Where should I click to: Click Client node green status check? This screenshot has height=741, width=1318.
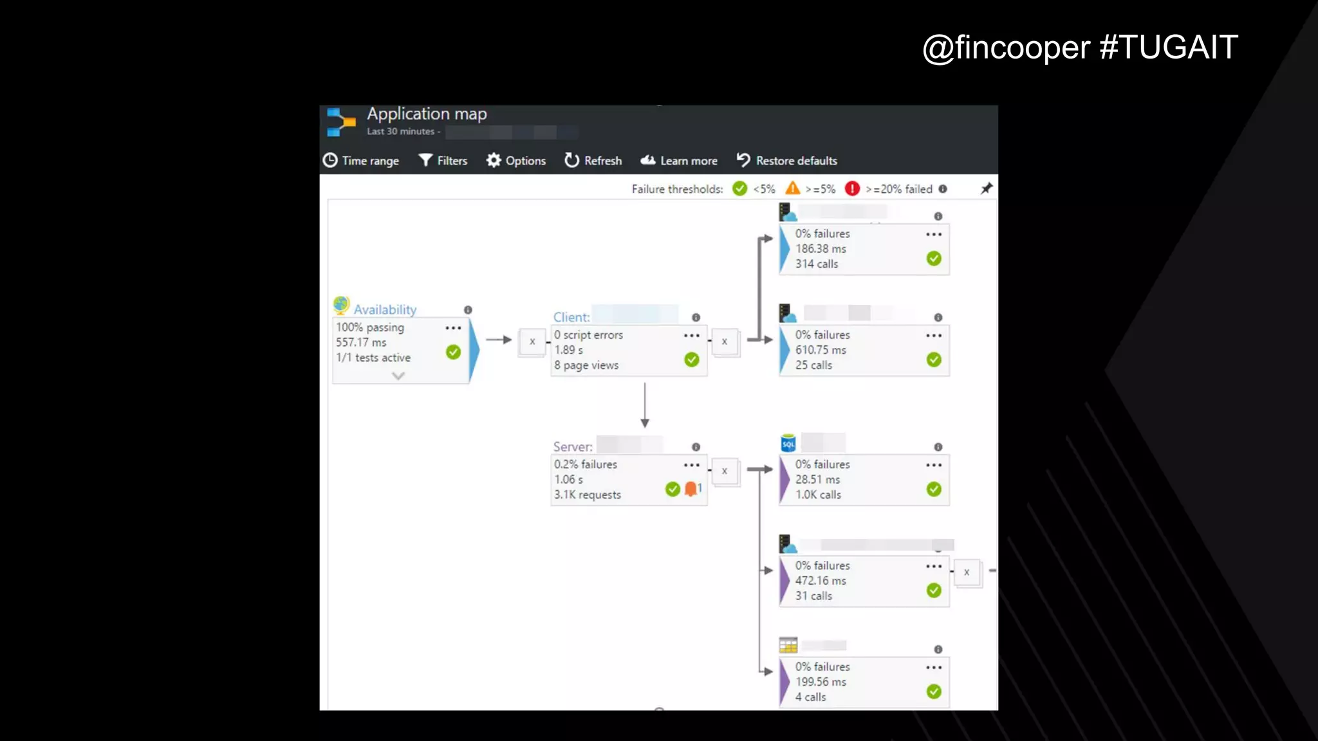point(692,360)
